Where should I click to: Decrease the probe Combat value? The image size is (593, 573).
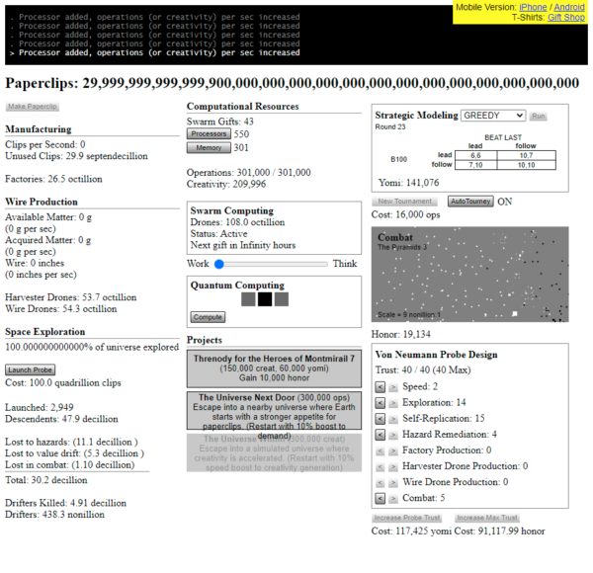(381, 499)
